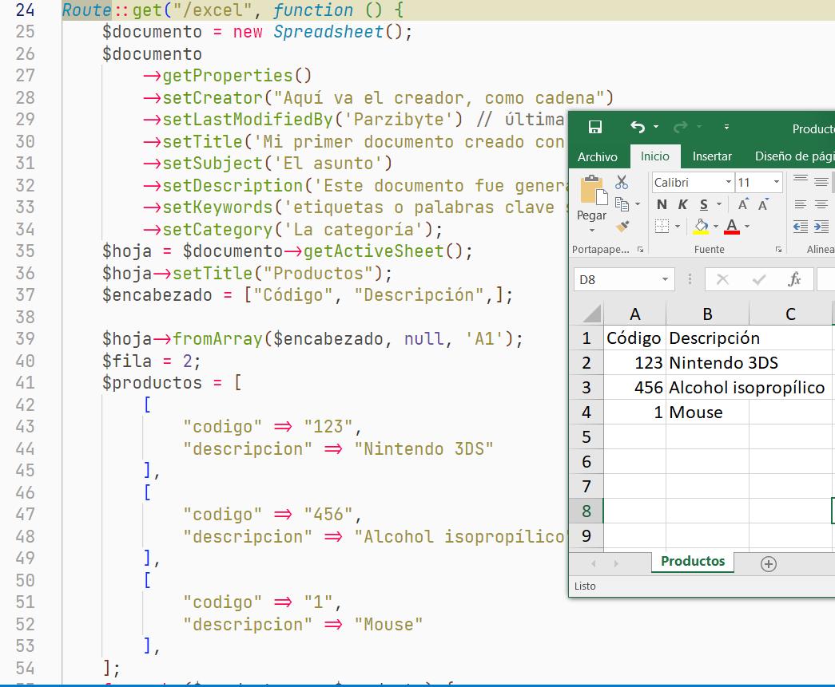Switch to the Inicio ribbon tab
Viewport: 835px width, 687px height.
pyautogui.click(x=655, y=156)
